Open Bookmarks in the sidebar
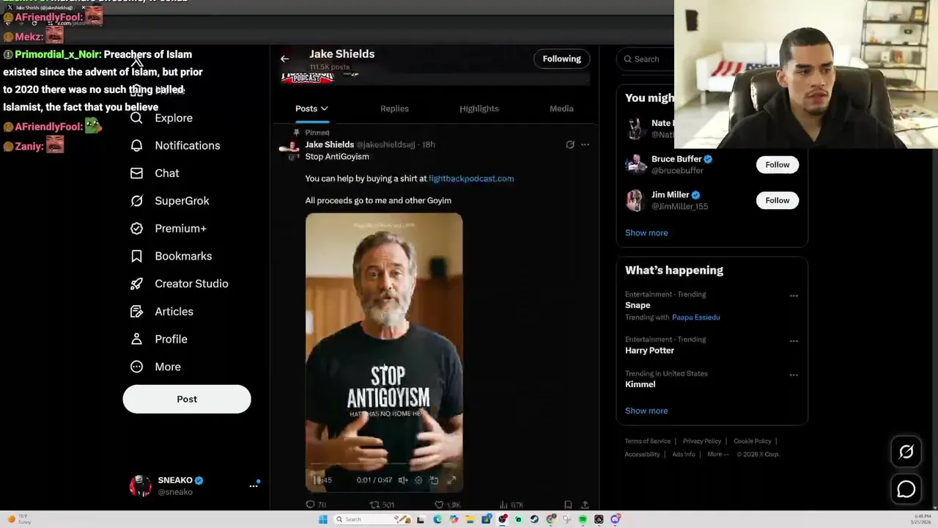Viewport: 938px width, 528px height. (x=171, y=256)
